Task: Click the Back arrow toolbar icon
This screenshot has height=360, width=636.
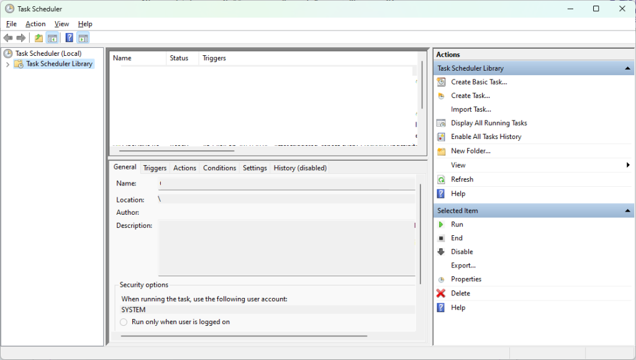Action: tap(7, 38)
